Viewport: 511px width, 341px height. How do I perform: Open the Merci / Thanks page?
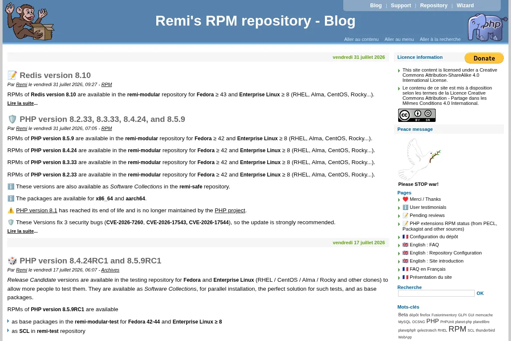point(425,199)
